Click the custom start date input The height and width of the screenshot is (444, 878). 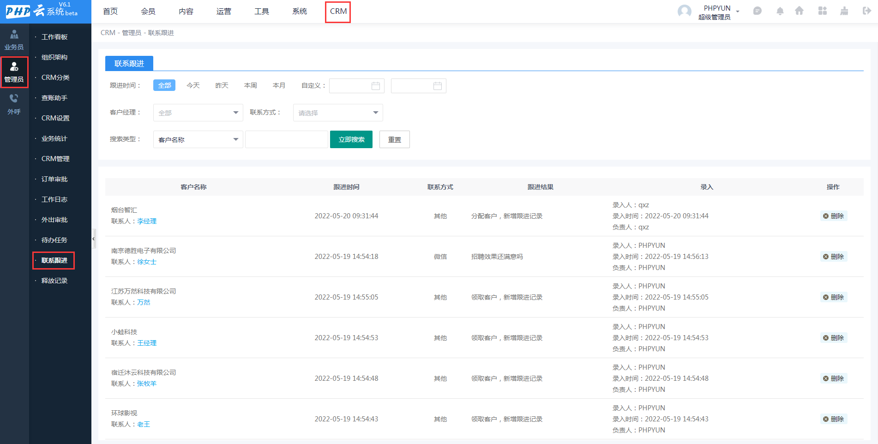click(x=357, y=86)
